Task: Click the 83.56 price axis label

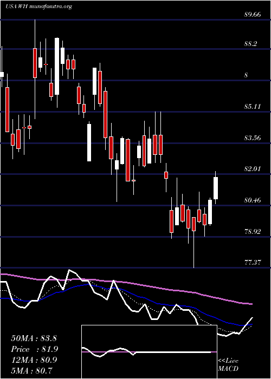Action: coord(253,138)
